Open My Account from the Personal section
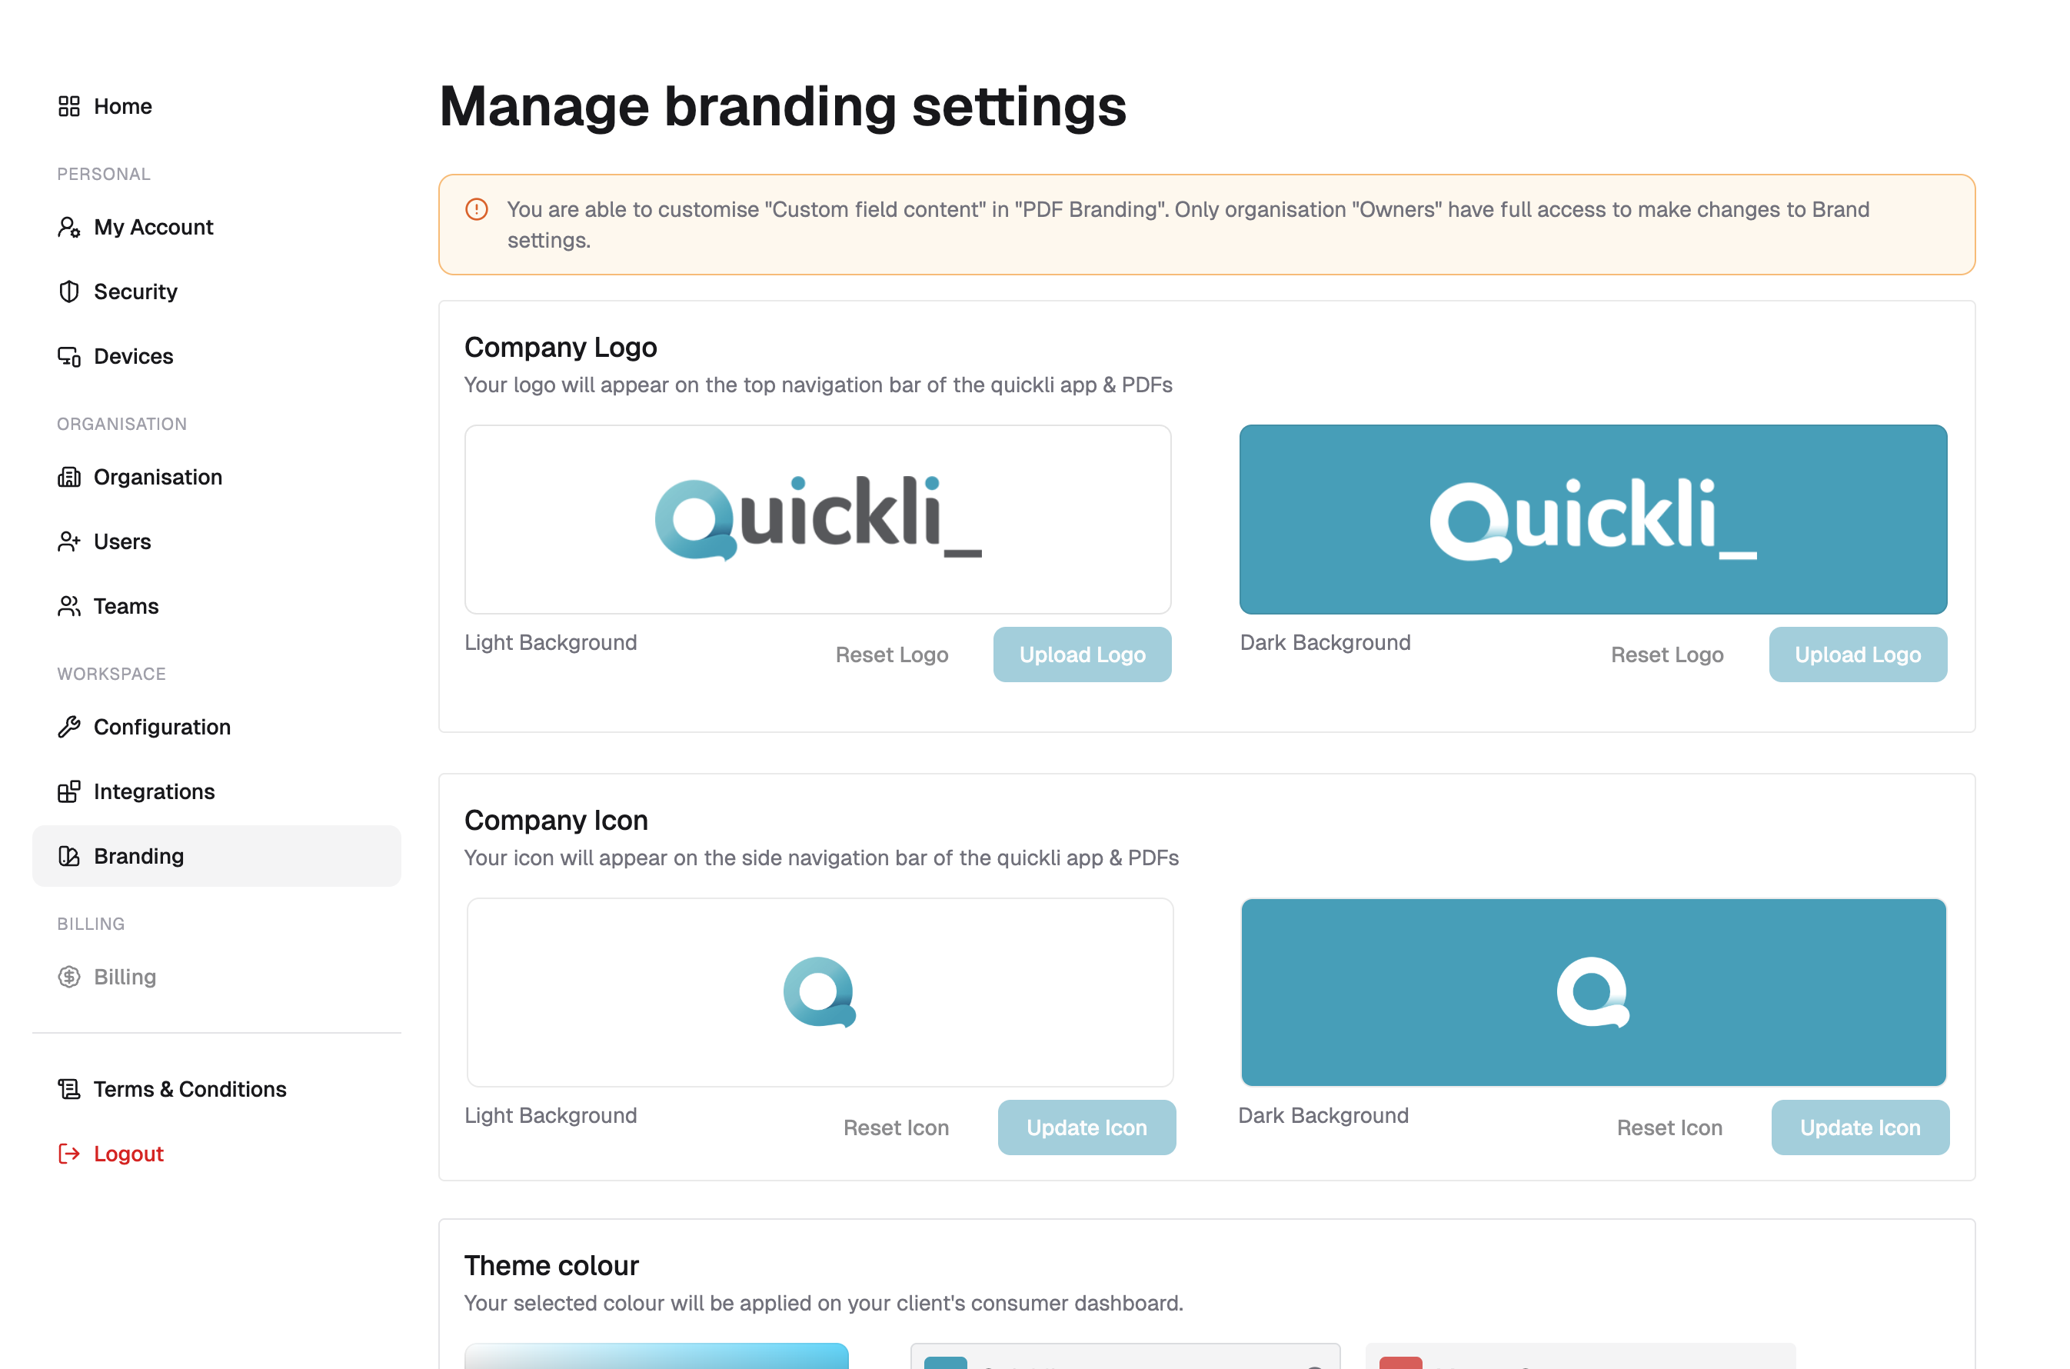 [153, 227]
